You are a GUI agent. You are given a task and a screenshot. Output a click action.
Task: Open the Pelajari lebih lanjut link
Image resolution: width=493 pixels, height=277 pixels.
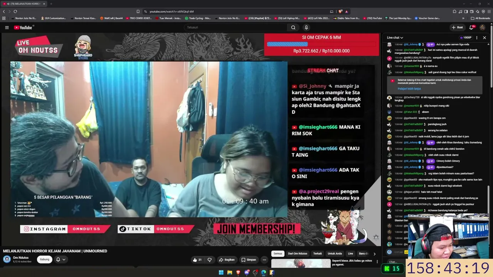pos(409,89)
